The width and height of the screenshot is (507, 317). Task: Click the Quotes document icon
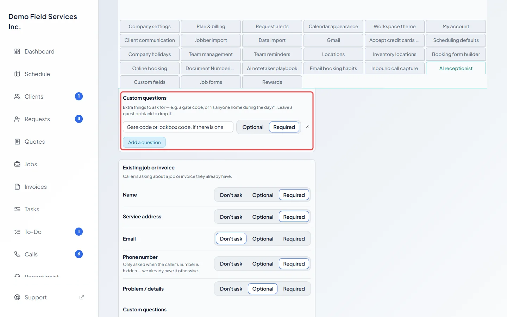tap(17, 142)
